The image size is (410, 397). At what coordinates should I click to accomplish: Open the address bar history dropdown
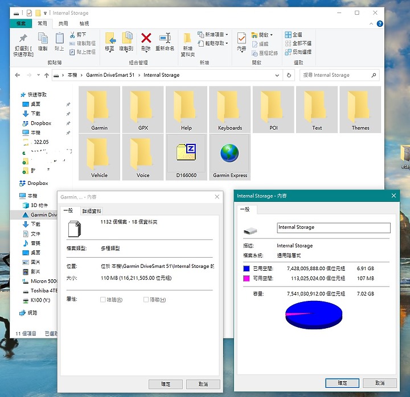[277, 75]
